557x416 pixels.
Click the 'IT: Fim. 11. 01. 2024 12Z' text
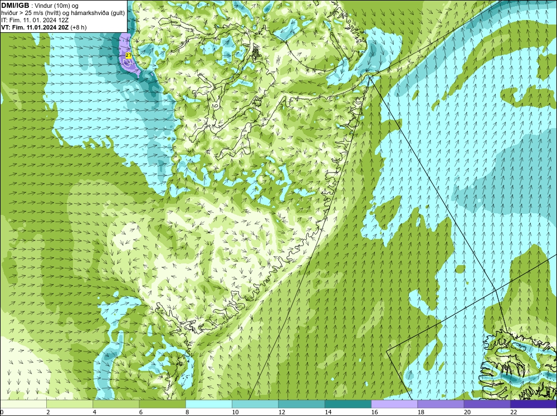tap(35, 20)
